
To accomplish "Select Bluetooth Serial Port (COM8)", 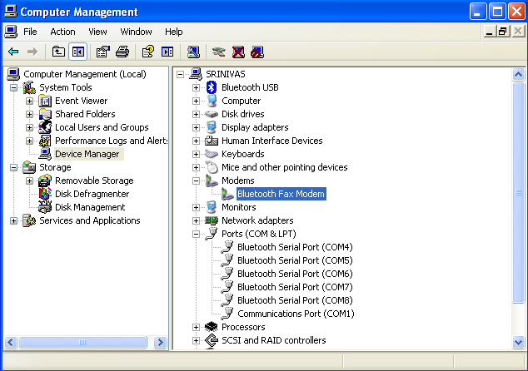I will (x=295, y=300).
